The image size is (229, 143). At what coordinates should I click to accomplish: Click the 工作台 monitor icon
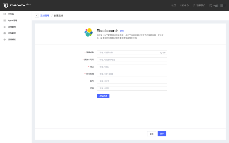[x=5, y=14]
